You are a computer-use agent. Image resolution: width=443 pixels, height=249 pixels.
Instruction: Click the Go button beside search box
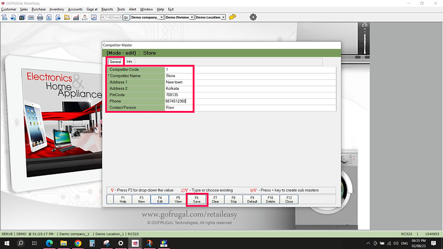coord(126,17)
